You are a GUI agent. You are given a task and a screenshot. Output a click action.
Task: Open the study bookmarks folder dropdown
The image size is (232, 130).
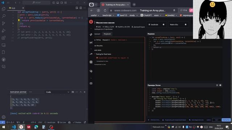pyautogui.click(x=134, y=15)
